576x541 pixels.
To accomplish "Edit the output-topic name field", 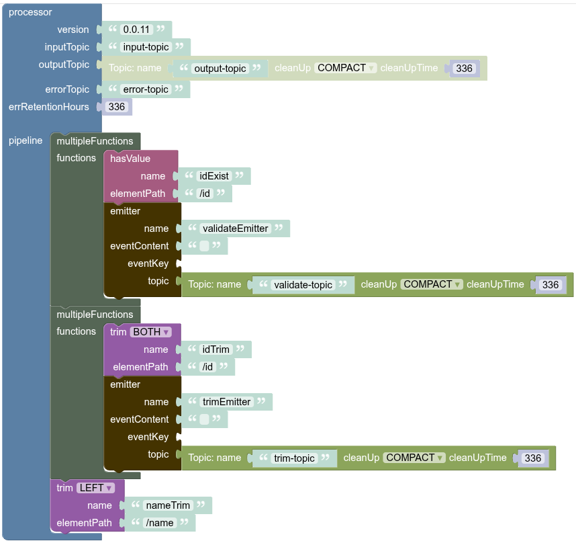I will (x=220, y=69).
